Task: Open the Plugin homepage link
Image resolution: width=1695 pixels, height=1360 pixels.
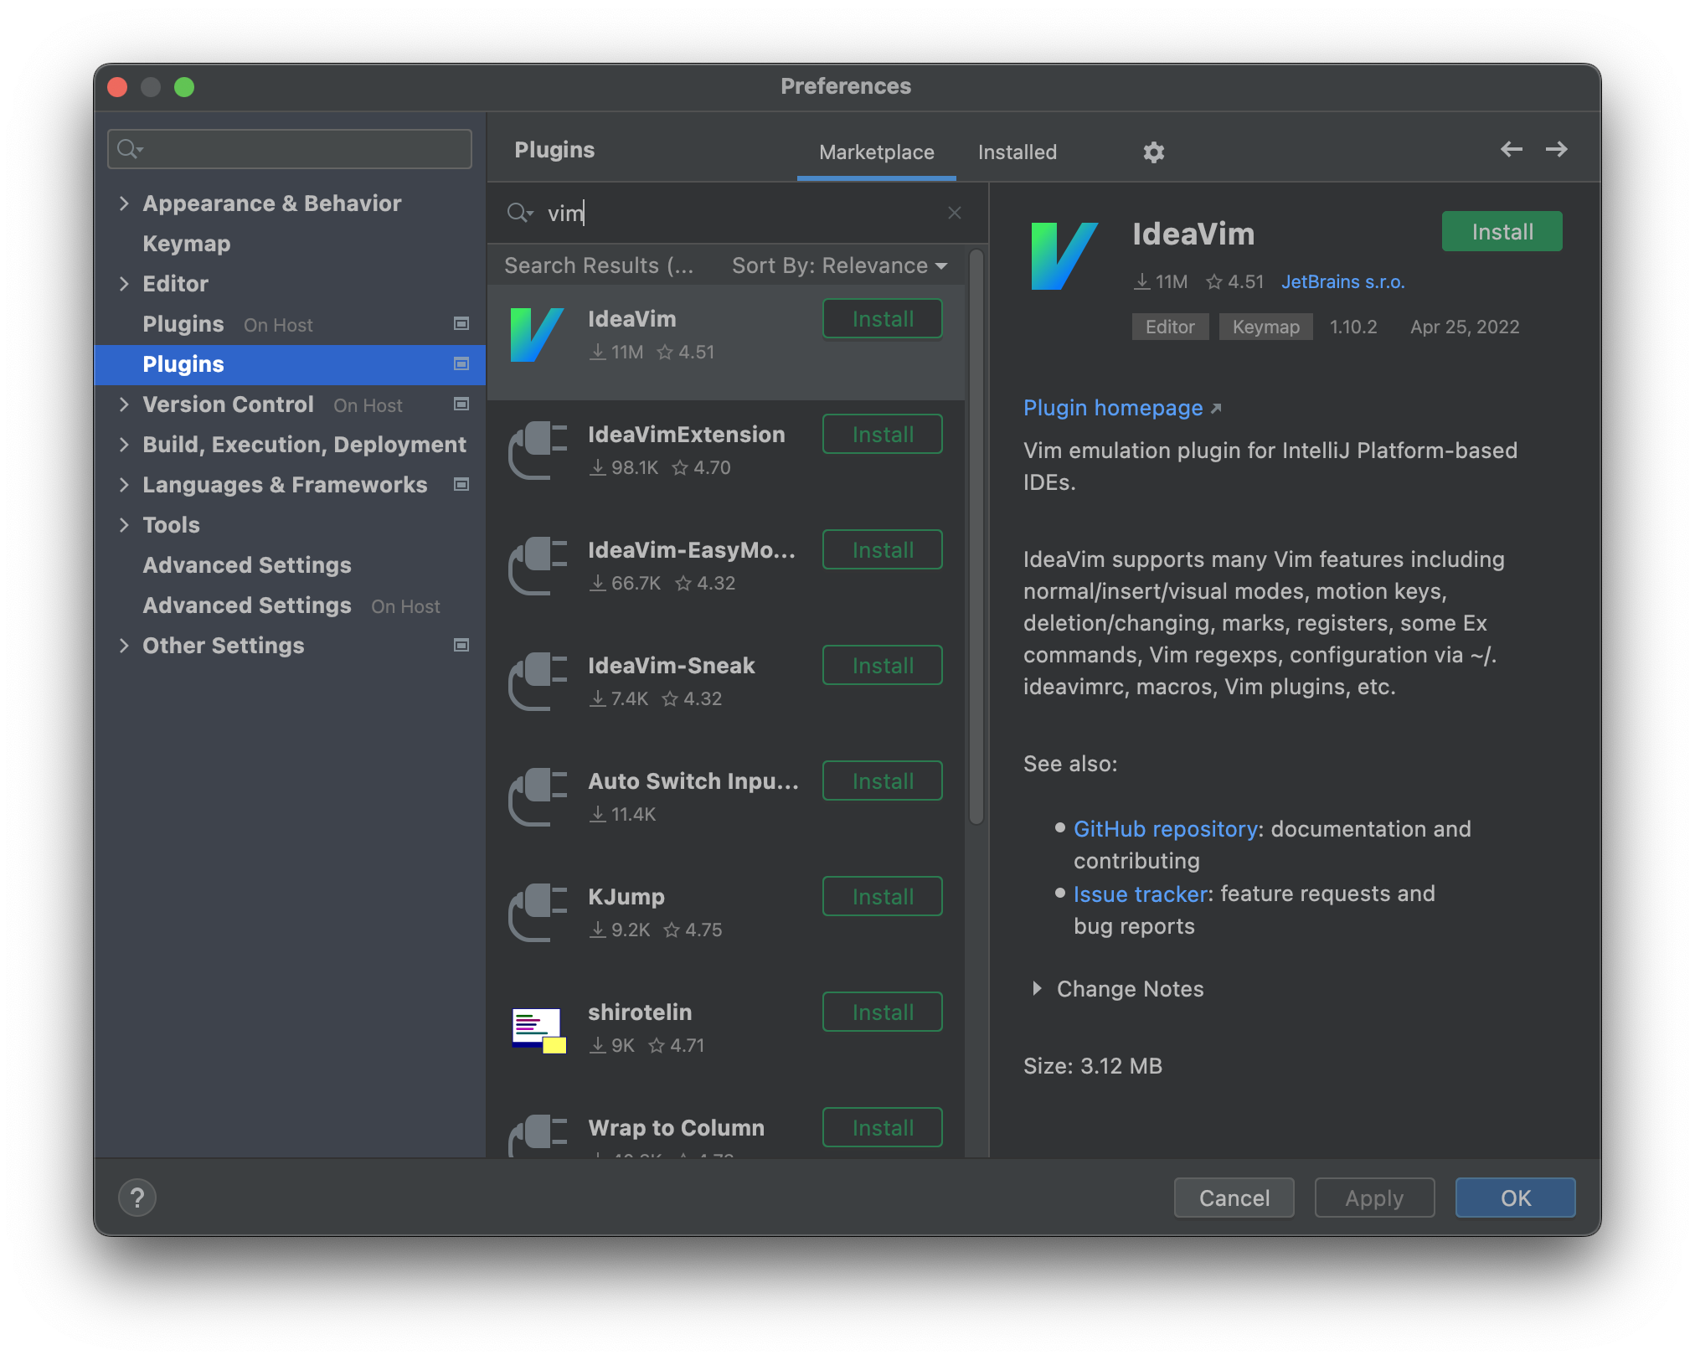Action: pos(1112,408)
